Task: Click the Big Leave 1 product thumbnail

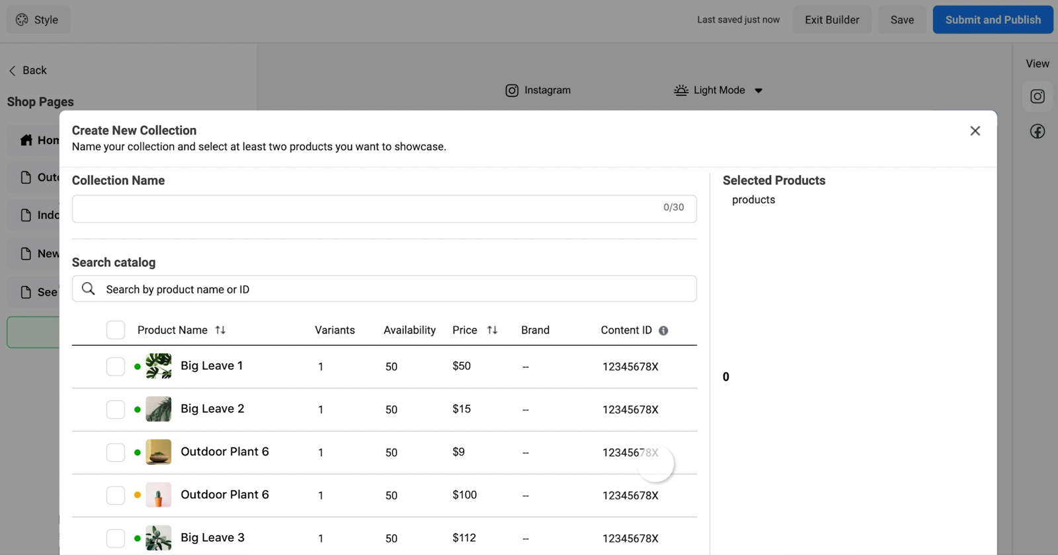Action: pos(159,366)
